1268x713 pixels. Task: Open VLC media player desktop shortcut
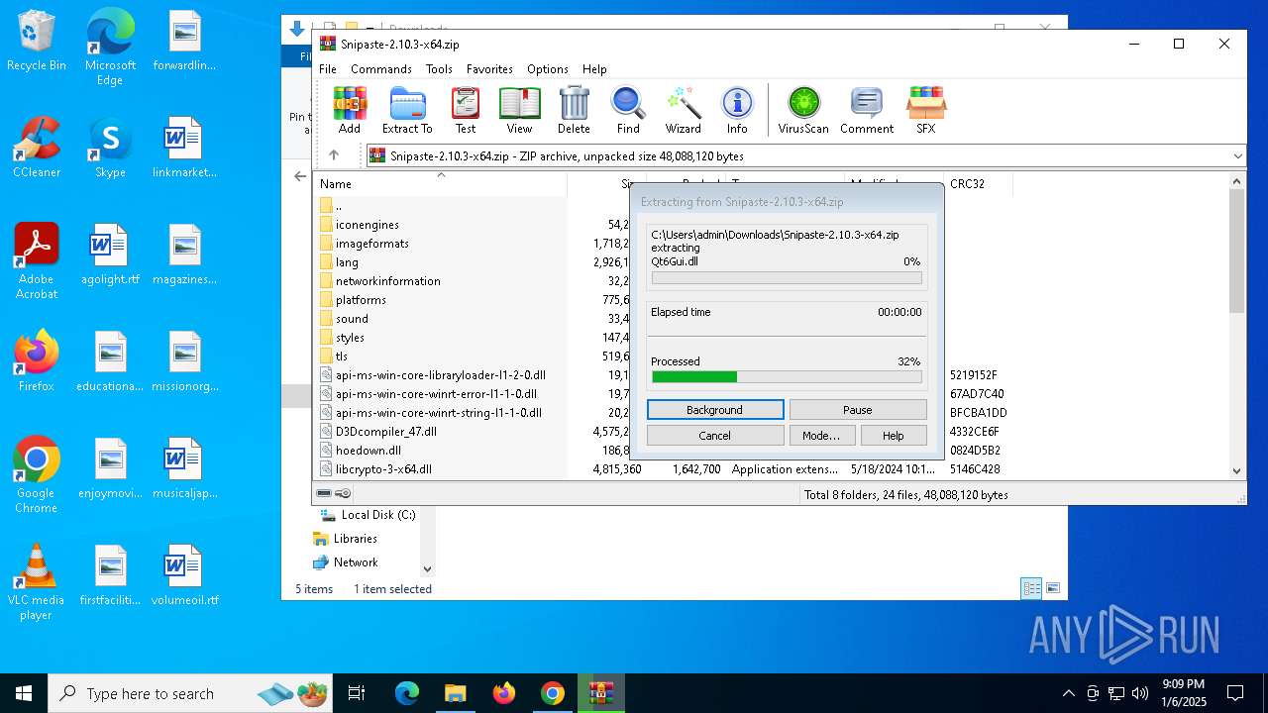tap(37, 582)
